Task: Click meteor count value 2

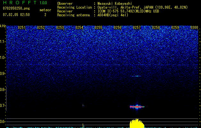Action: tap(45, 15)
